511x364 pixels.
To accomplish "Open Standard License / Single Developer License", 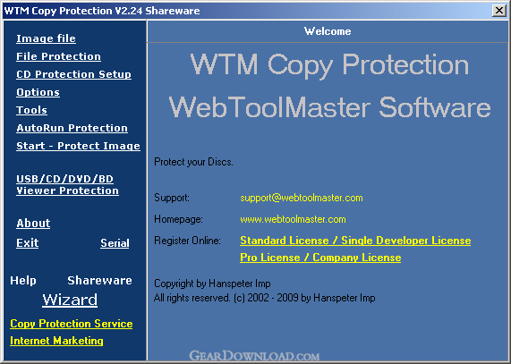I will [x=355, y=241].
